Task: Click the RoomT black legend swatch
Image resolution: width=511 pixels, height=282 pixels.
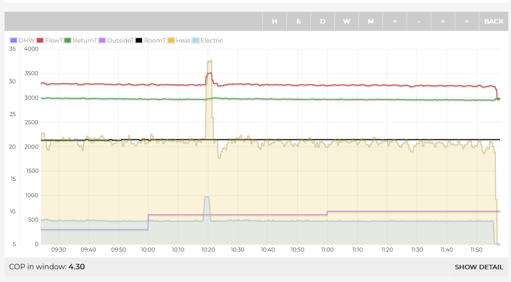Action: [139, 40]
